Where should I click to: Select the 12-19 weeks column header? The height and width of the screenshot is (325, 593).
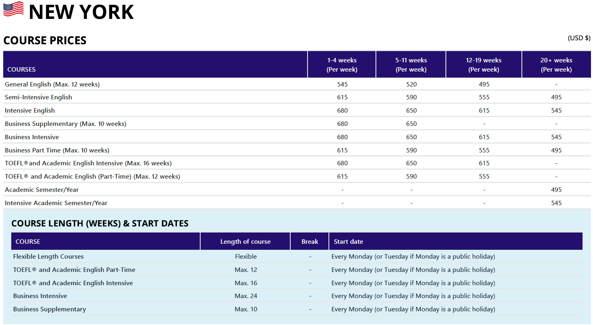click(484, 65)
